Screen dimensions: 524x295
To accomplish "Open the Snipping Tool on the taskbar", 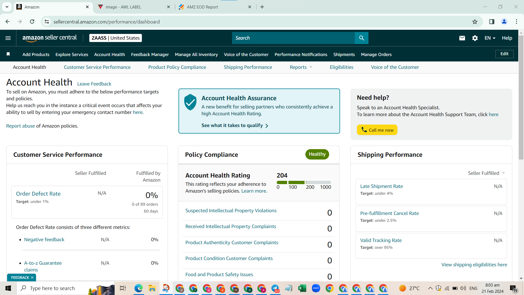I will [166, 288].
